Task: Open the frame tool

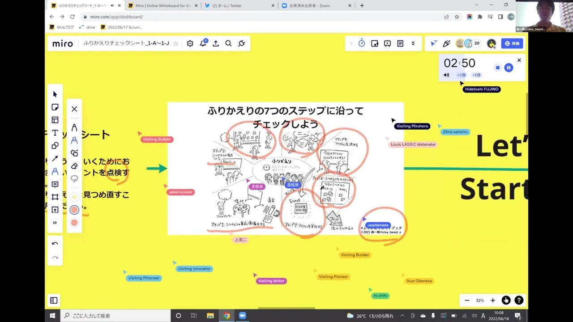Action: (55, 197)
